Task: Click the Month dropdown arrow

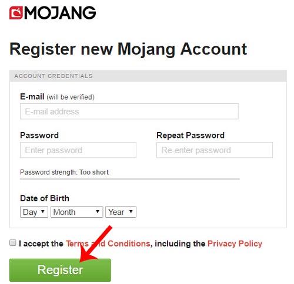Action: (x=98, y=211)
